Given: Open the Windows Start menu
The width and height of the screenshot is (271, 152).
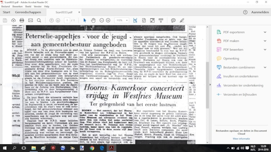Looking at the screenshot, I should pos(5,148).
